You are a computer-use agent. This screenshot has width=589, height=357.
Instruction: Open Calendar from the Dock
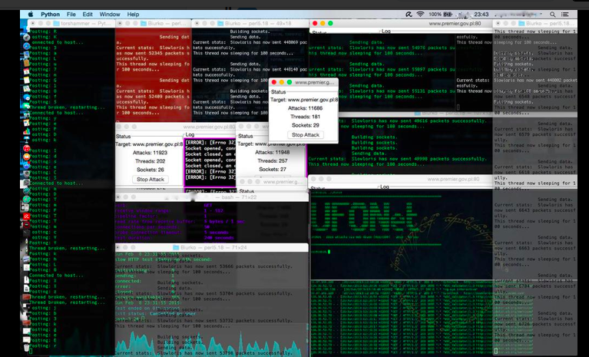[26, 71]
